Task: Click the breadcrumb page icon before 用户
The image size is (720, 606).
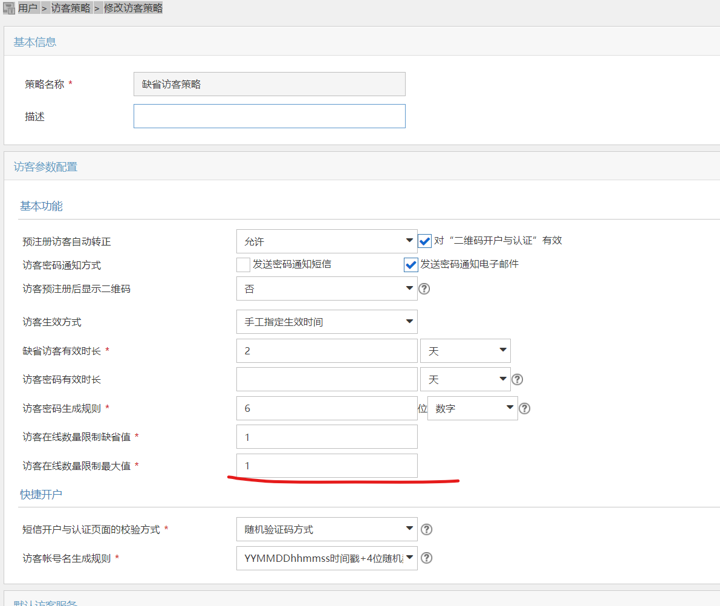Action: click(8, 8)
